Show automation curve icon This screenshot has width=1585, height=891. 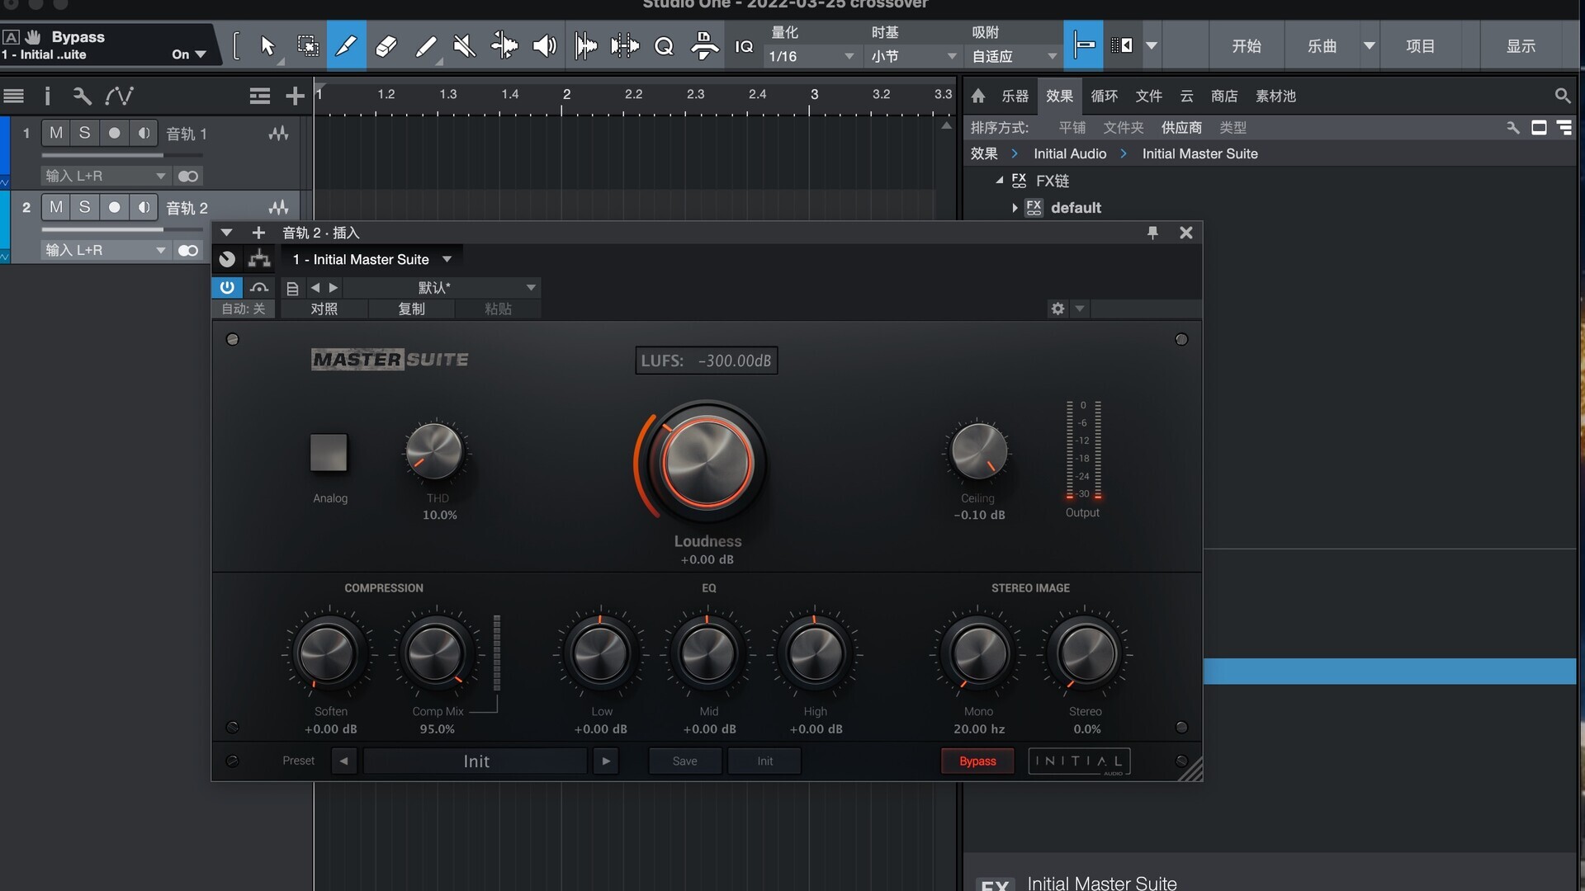tap(120, 97)
